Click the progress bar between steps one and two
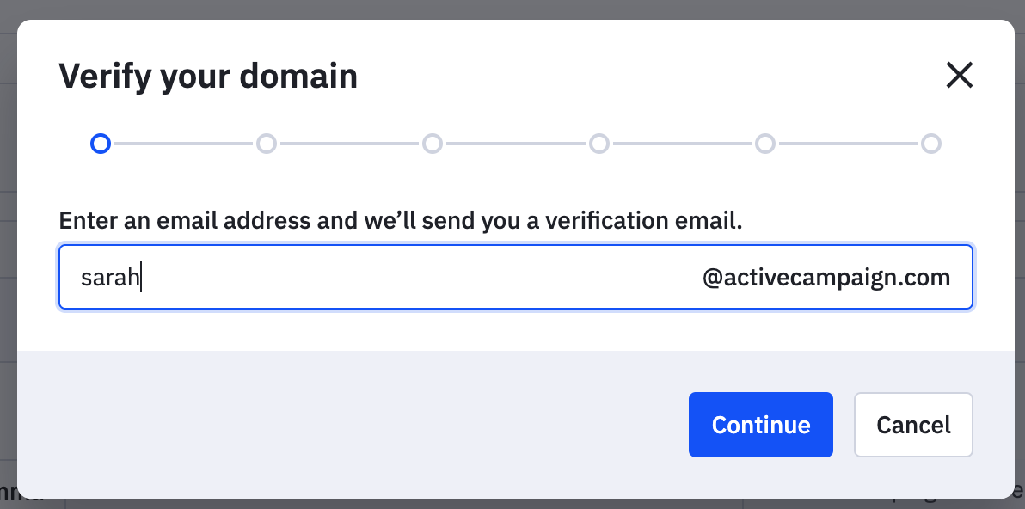Image resolution: width=1025 pixels, height=509 pixels. pos(183,144)
